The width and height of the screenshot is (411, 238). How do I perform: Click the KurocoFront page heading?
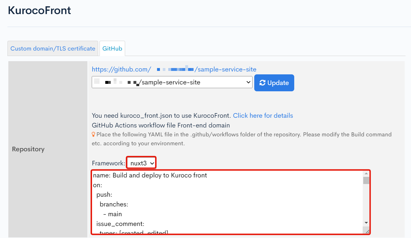coord(39,10)
